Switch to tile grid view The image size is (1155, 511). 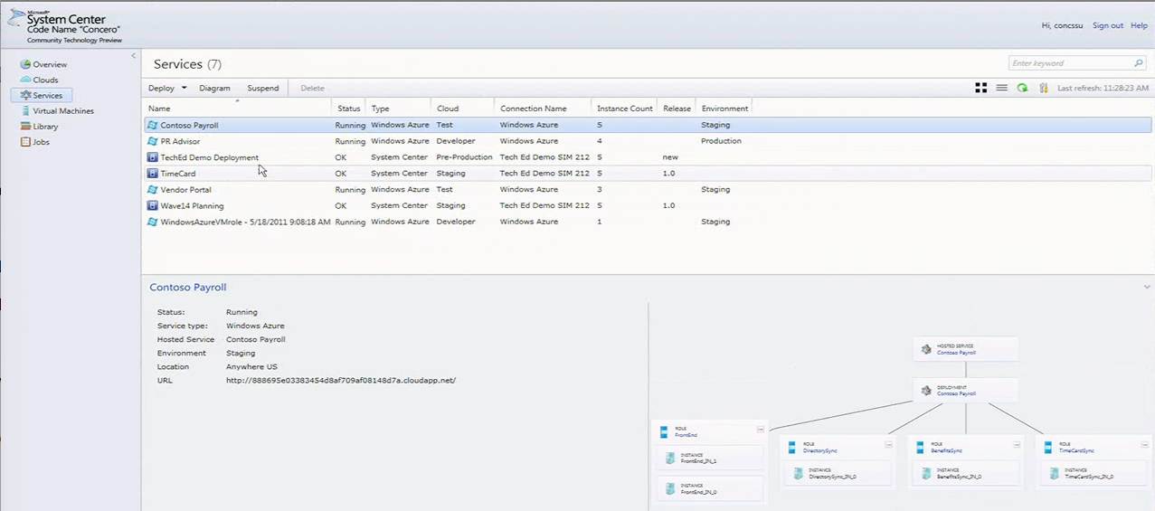pos(980,88)
